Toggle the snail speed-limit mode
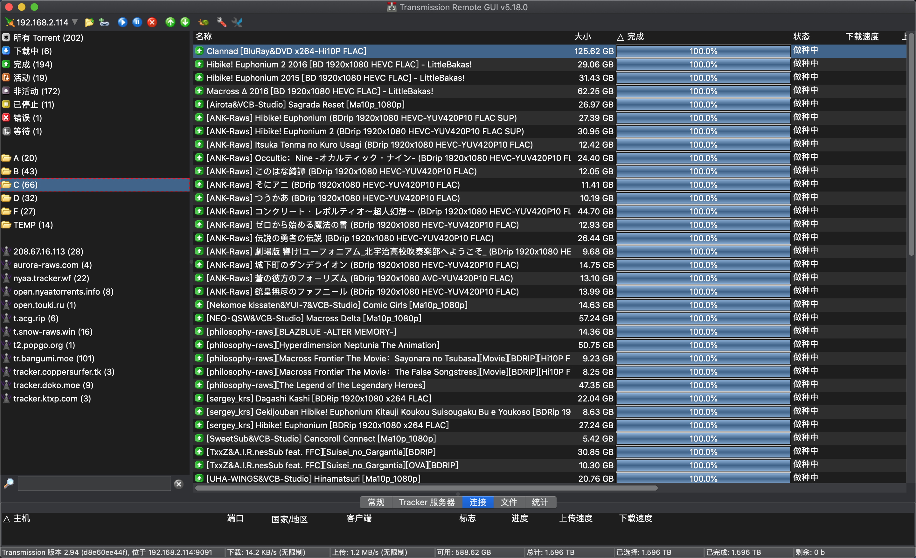This screenshot has width=916, height=558. [203, 22]
